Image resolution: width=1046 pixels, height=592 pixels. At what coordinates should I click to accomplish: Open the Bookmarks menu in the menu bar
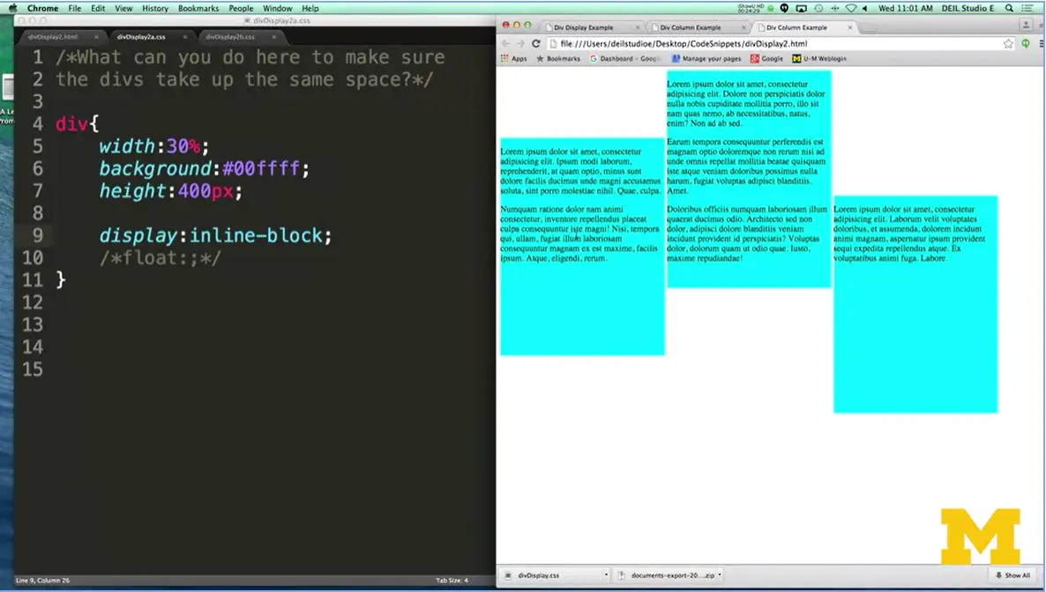[x=198, y=8]
